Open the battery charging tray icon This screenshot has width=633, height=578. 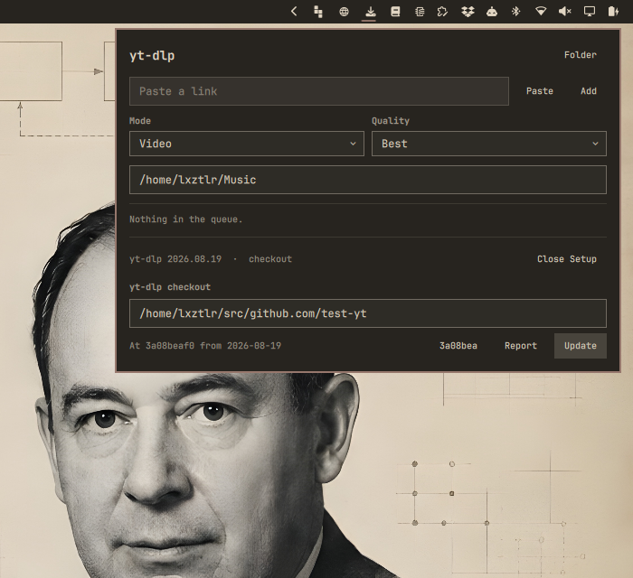(613, 11)
